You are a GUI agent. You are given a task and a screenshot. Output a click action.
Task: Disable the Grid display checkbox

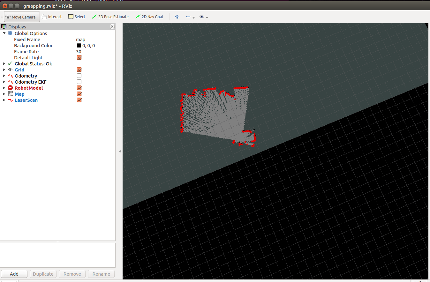click(79, 70)
